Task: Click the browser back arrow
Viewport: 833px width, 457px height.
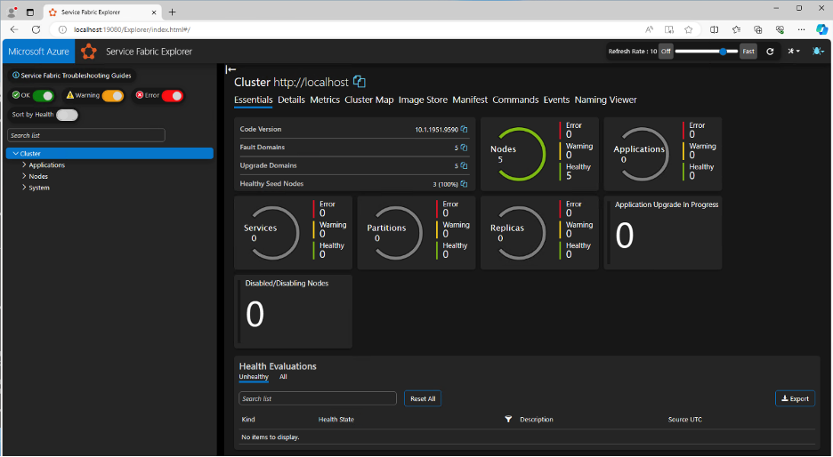Action: (x=14, y=29)
